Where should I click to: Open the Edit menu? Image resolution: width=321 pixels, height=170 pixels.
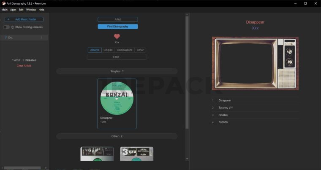point(21,10)
